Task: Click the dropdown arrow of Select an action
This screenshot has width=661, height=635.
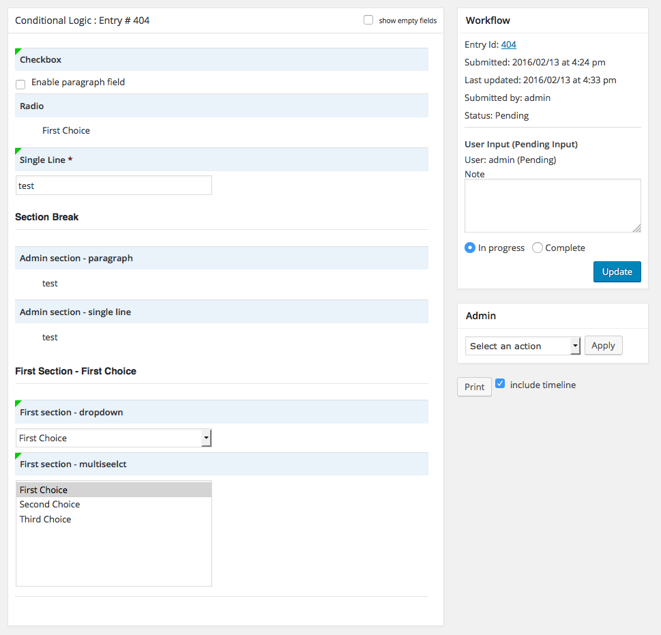Action: click(x=575, y=346)
